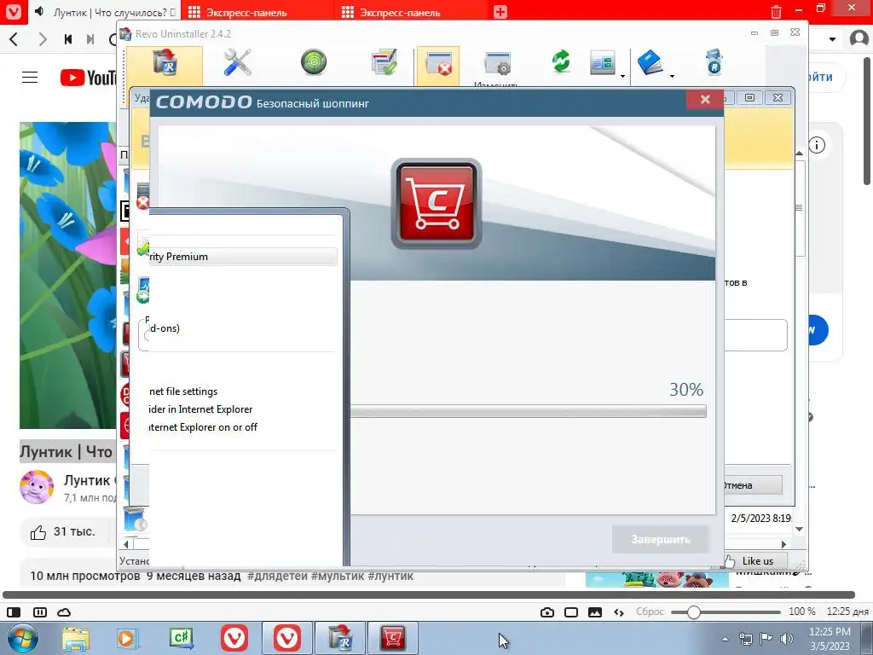Viewport: 873px width, 655px height.
Task: Select the Uninstaller icon in Revo toolbar
Action: [x=165, y=63]
